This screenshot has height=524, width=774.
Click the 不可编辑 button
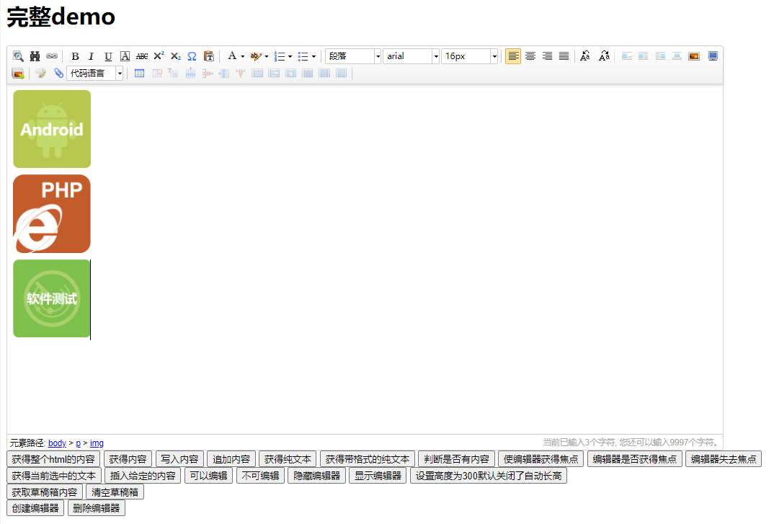pyautogui.click(x=261, y=476)
